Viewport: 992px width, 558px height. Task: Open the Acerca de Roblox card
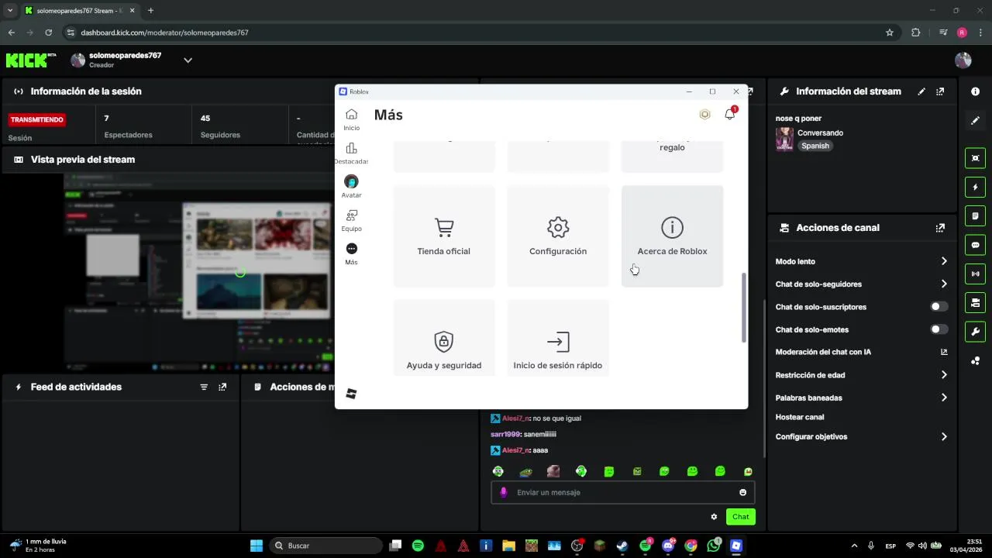coord(672,236)
